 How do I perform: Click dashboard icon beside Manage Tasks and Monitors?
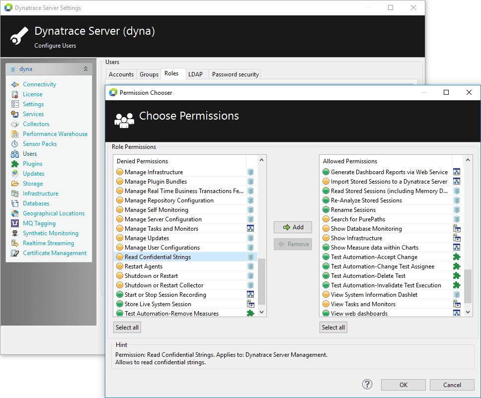[x=250, y=228]
